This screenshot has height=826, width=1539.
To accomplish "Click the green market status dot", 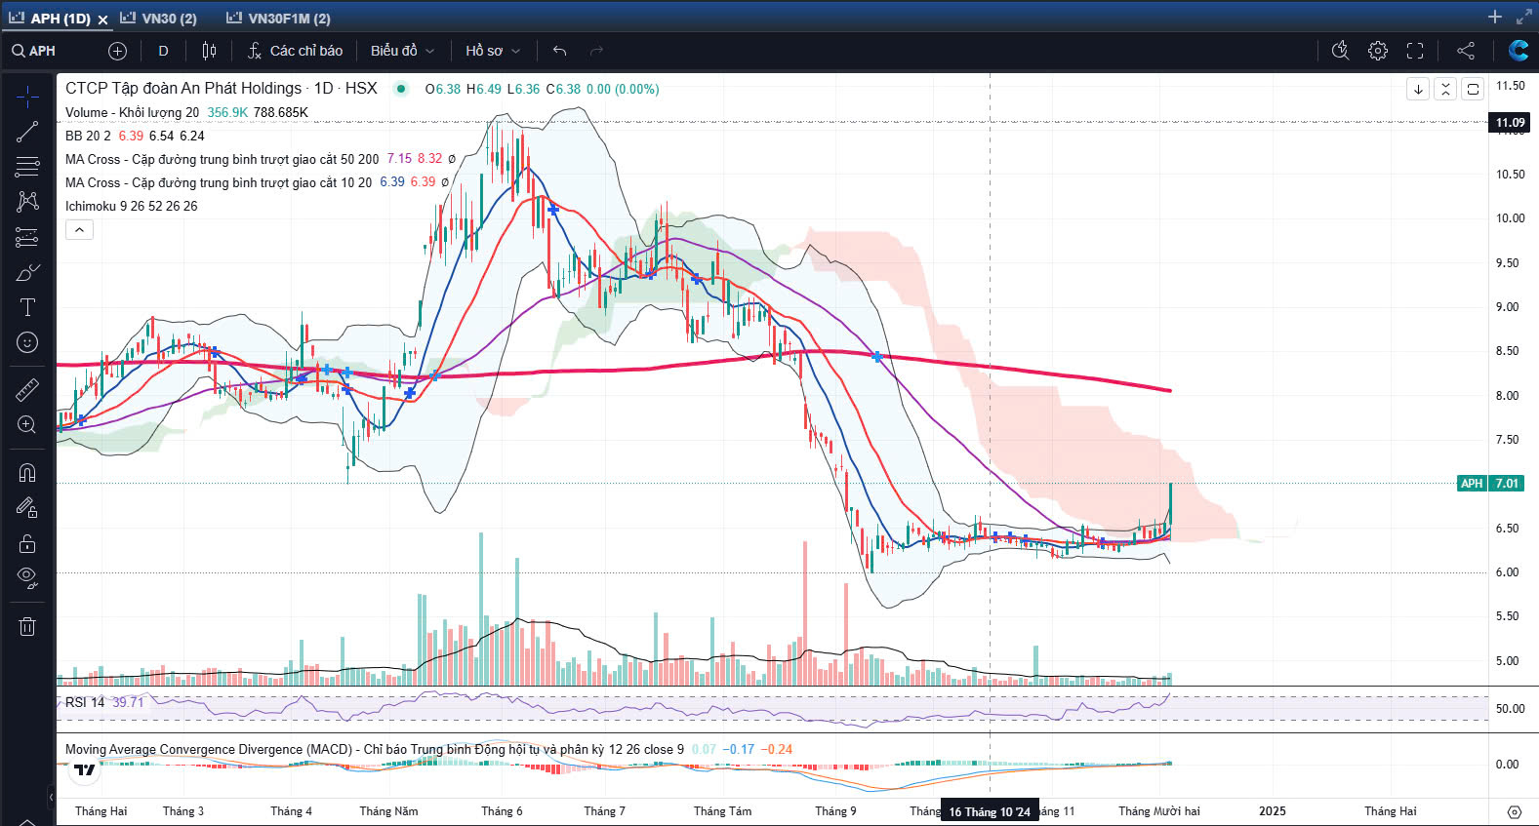I will 400,89.
